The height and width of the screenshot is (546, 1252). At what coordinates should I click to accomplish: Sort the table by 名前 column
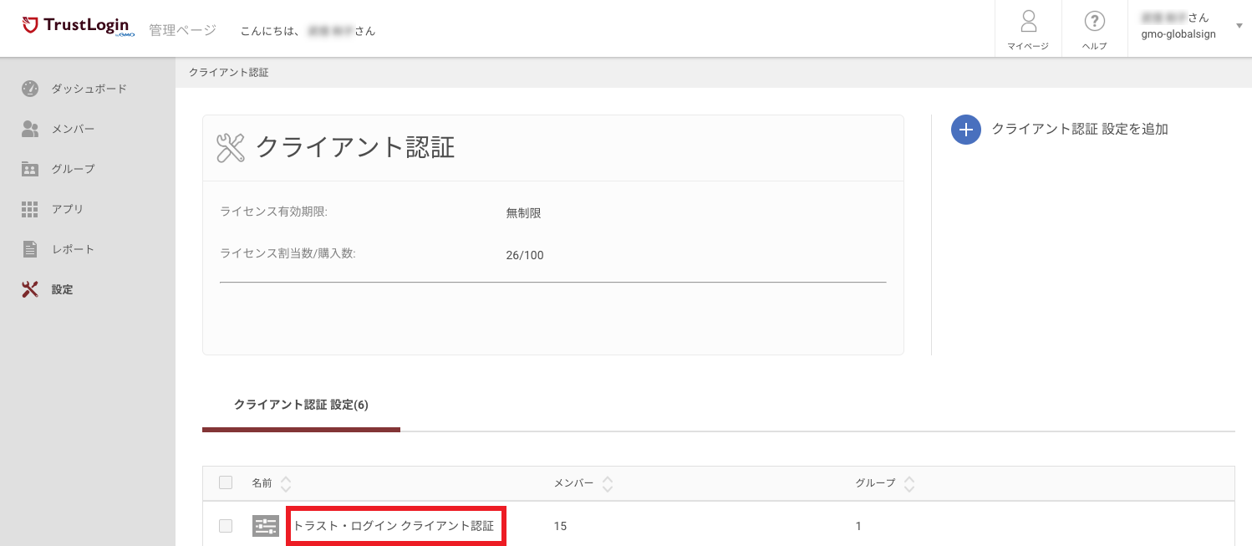pos(286,483)
